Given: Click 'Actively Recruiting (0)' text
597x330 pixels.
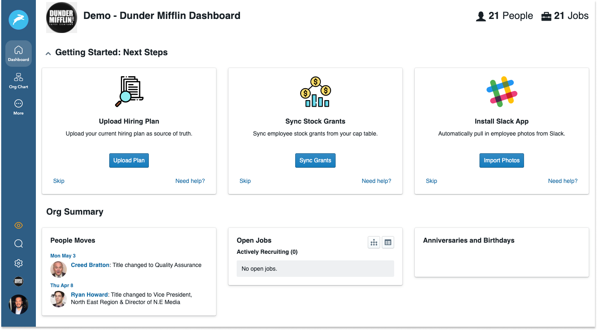Looking at the screenshot, I should 267,252.
